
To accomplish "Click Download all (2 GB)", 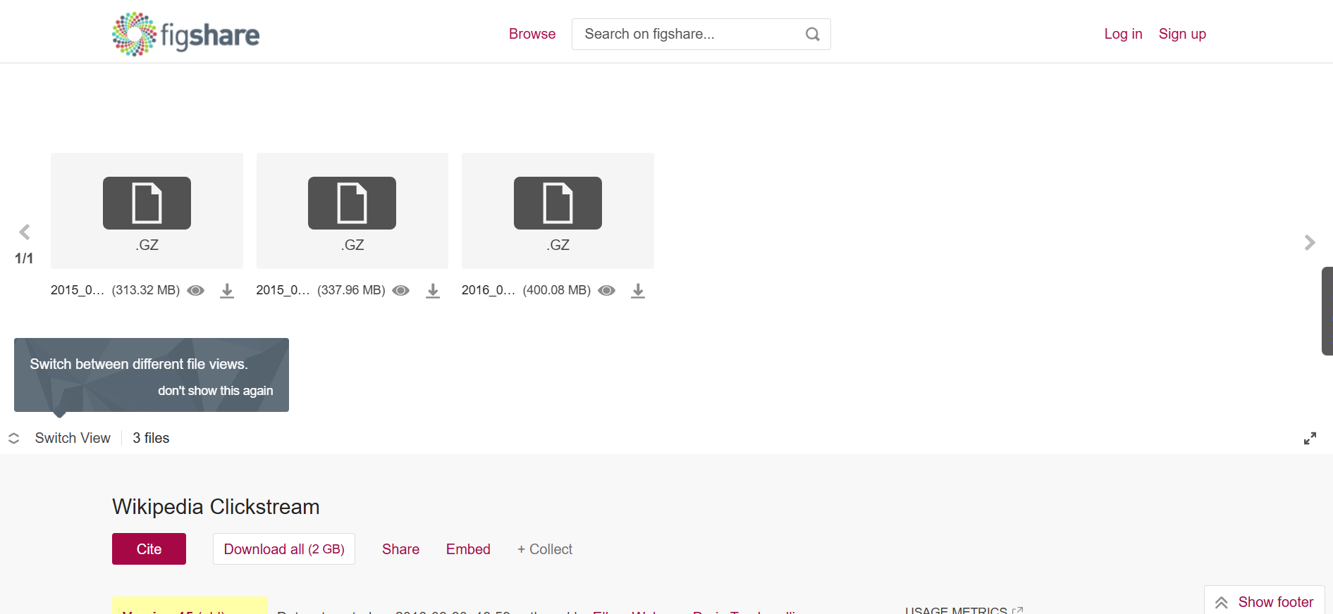I will pos(284,549).
